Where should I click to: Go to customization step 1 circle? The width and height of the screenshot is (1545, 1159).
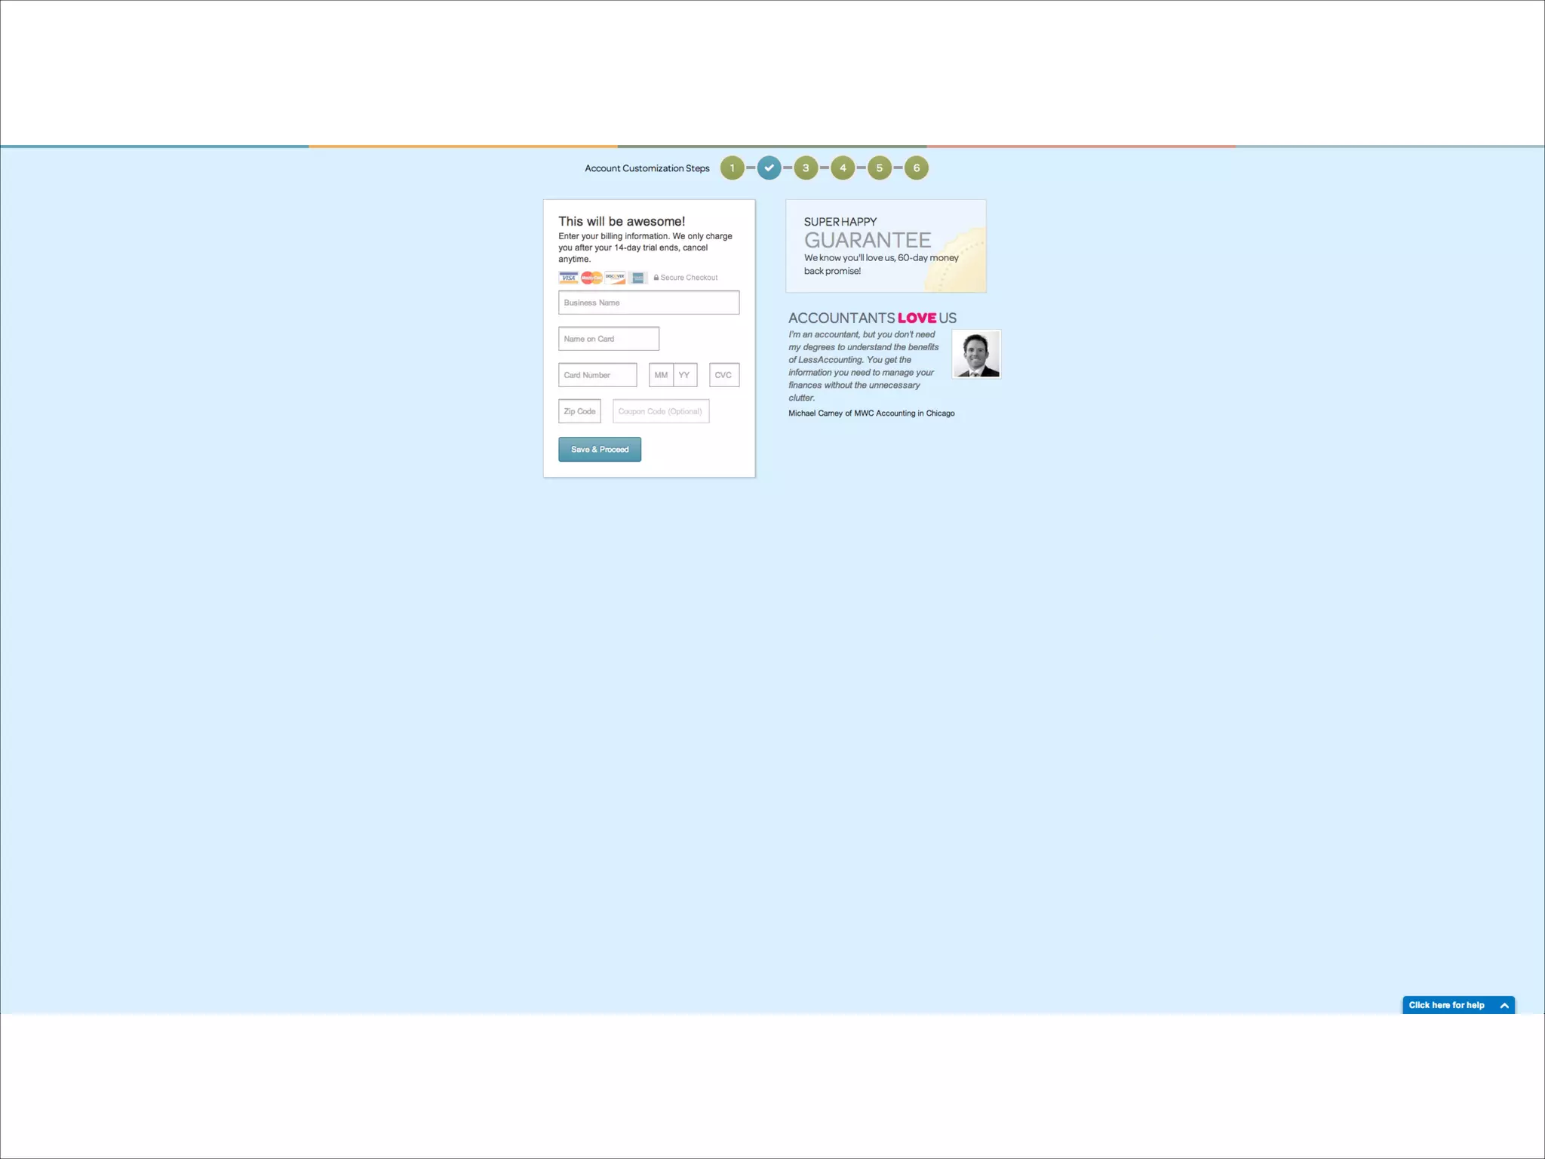(732, 168)
